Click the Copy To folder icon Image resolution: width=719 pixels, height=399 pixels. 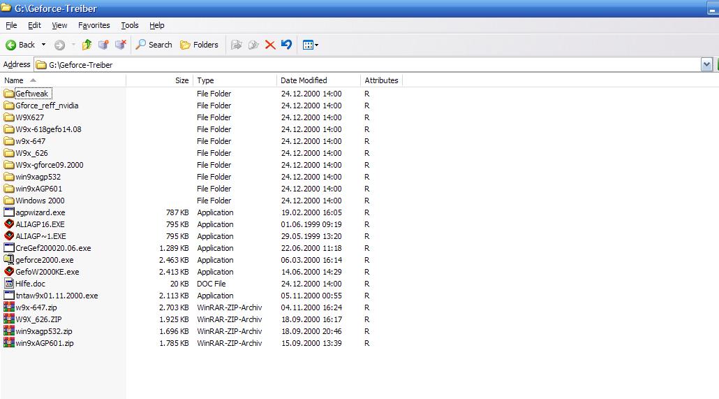pyautogui.click(x=253, y=45)
